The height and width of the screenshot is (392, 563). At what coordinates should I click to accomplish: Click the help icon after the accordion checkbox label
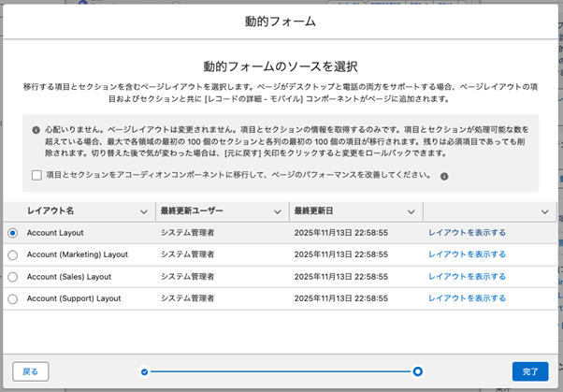coord(444,176)
